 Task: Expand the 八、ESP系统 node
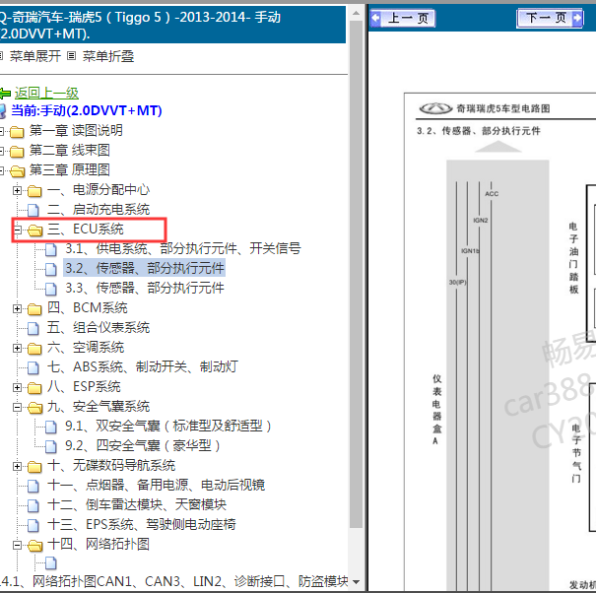pos(17,388)
